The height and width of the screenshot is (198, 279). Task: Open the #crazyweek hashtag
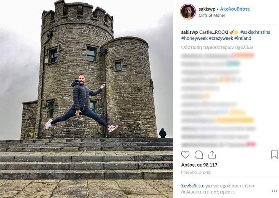(x=221, y=38)
